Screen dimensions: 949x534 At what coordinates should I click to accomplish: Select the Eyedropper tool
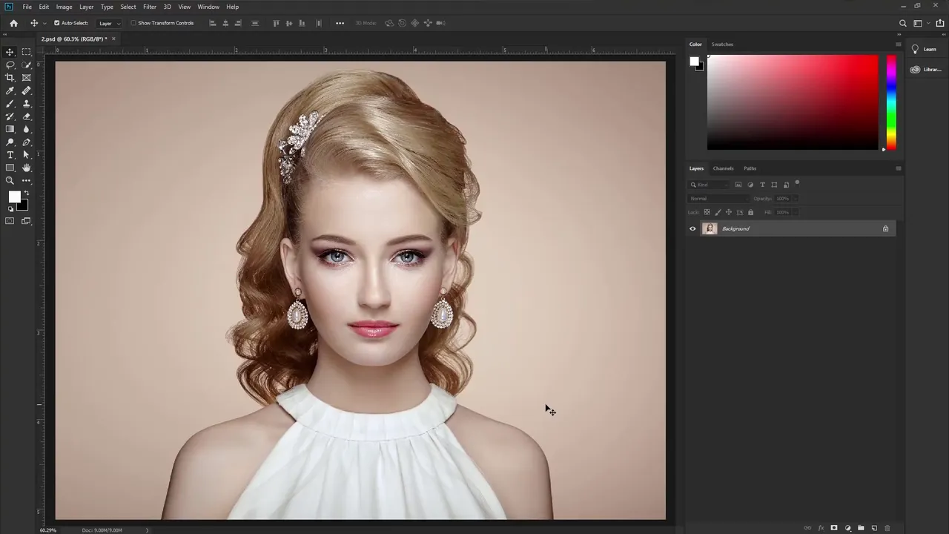tap(10, 90)
